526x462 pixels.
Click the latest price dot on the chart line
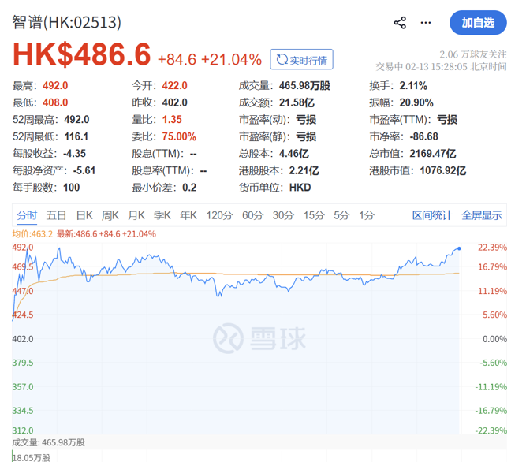459,248
